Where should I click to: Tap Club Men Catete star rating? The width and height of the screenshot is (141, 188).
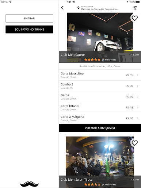point(92,60)
